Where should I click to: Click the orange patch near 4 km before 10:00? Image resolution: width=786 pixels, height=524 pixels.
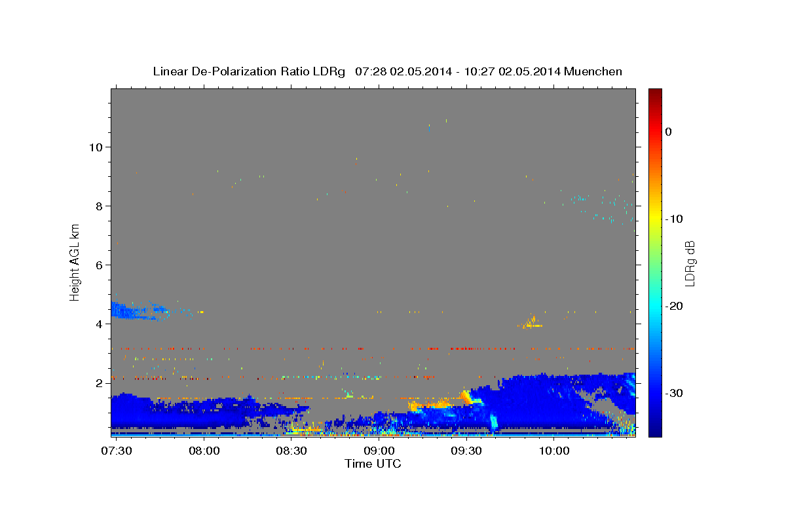click(x=530, y=322)
